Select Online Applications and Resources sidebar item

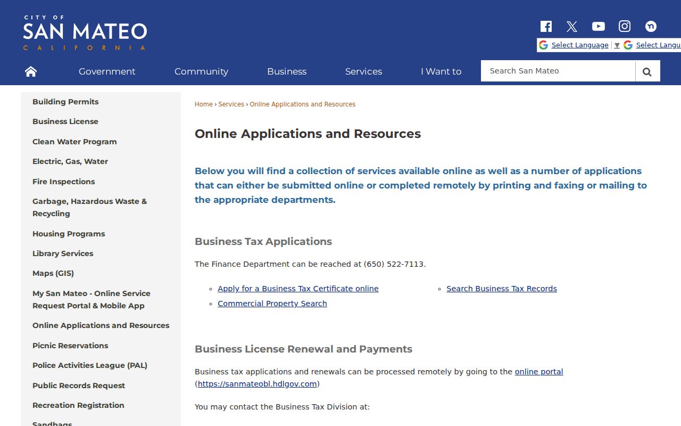click(x=101, y=325)
